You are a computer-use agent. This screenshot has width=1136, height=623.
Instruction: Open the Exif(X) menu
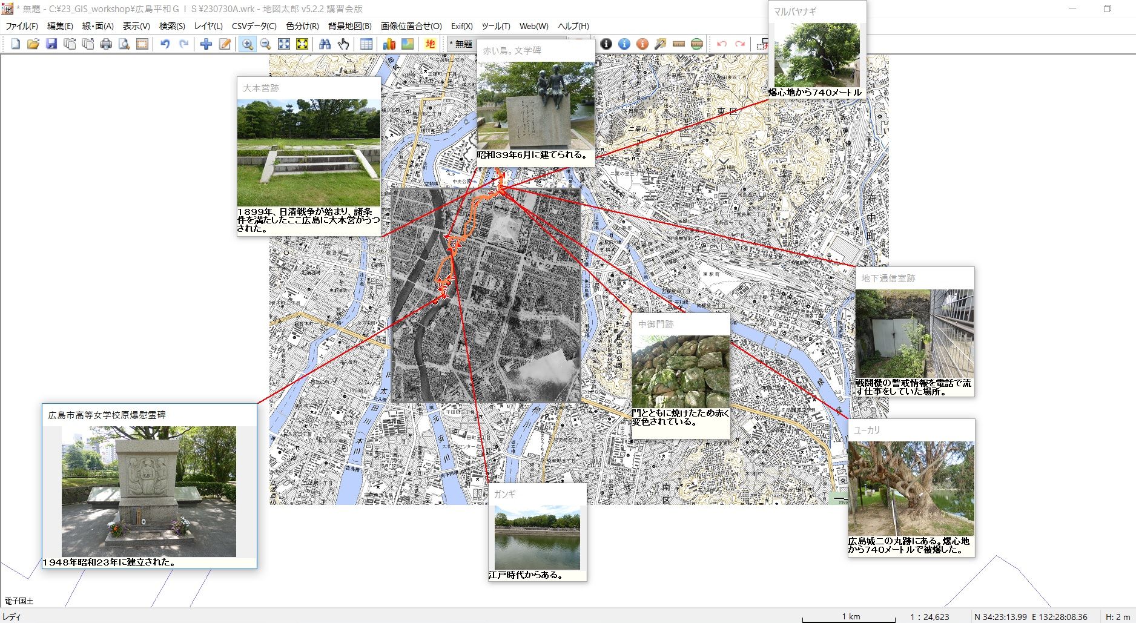tap(461, 26)
